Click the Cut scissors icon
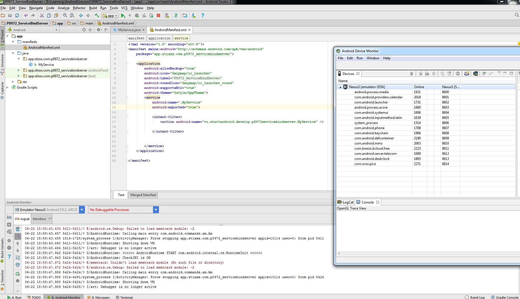The height and width of the screenshot is (299, 520). pos(42,15)
